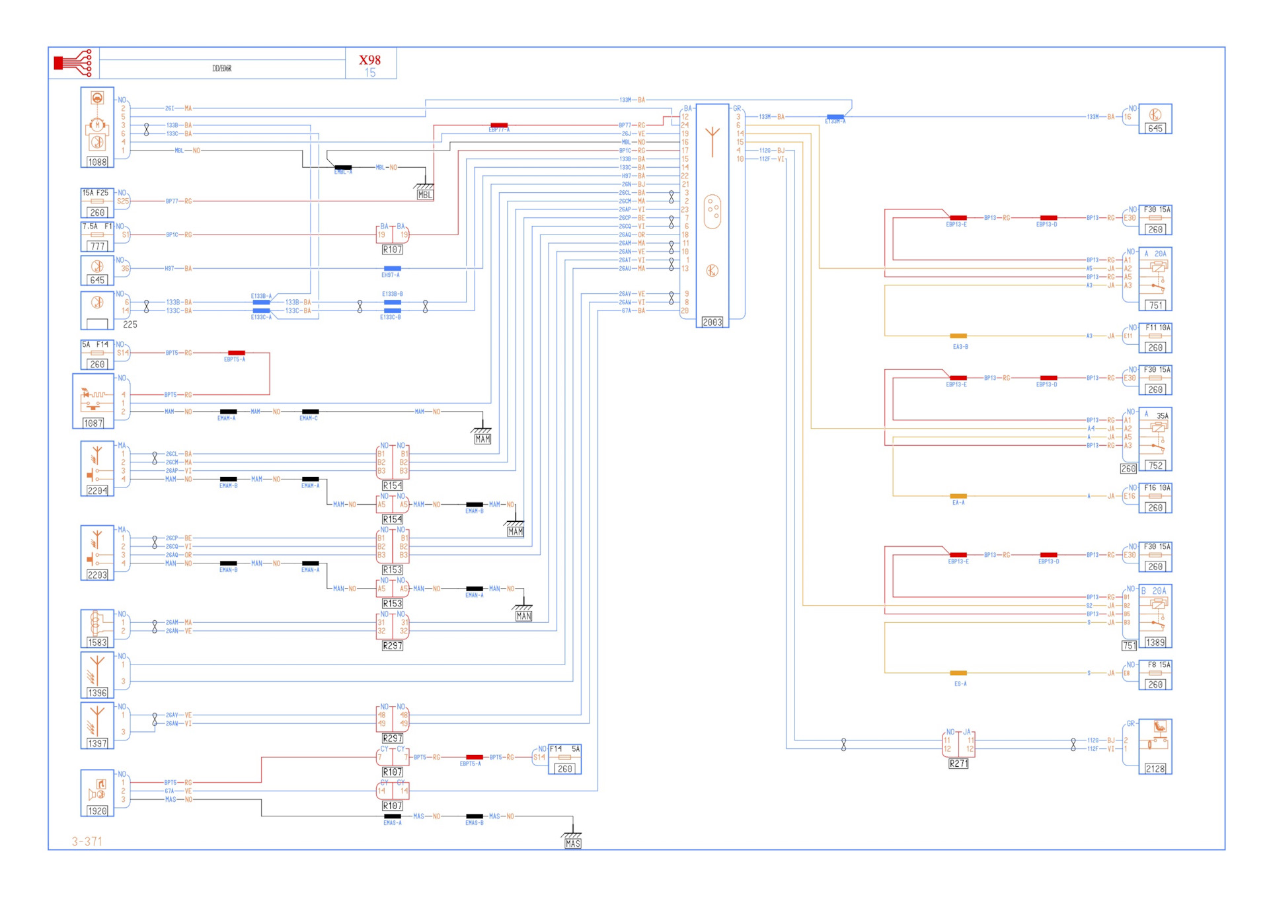1269x897 pixels.
Task: Click the R271 connector label
Action: pos(958,764)
